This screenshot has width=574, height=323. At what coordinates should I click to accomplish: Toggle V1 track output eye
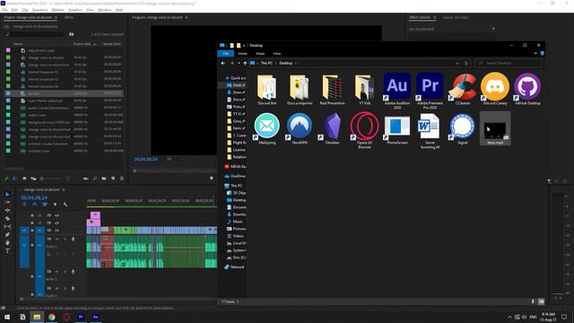click(57, 231)
